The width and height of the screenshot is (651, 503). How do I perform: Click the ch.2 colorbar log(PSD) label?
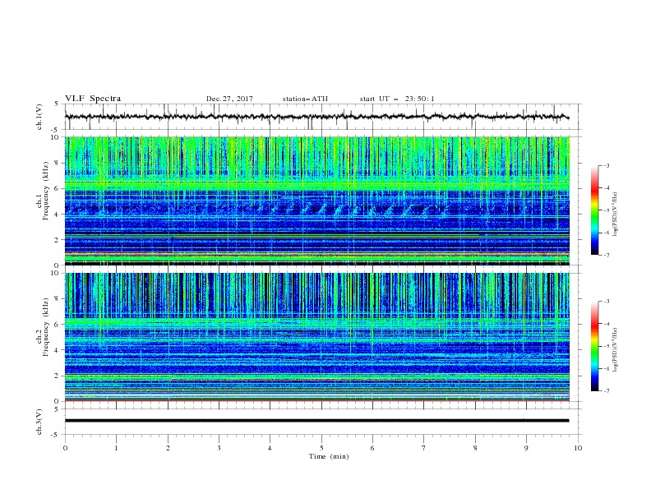click(x=615, y=350)
